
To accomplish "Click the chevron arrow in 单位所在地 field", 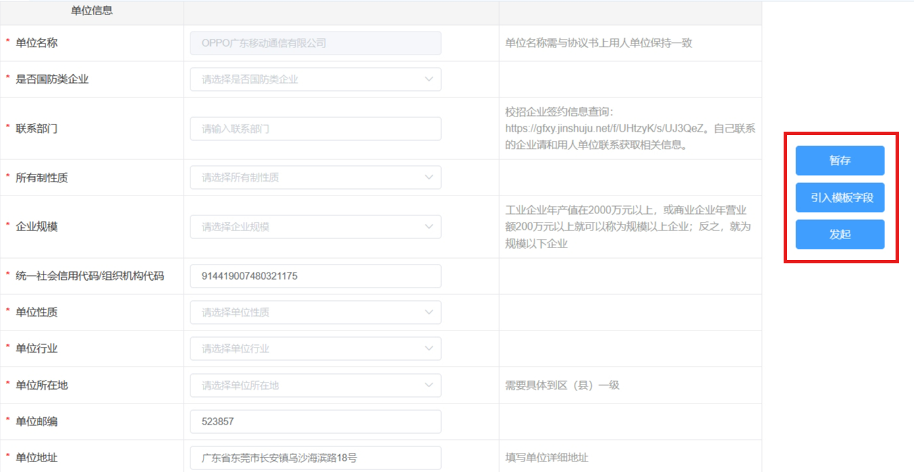I will tap(429, 385).
